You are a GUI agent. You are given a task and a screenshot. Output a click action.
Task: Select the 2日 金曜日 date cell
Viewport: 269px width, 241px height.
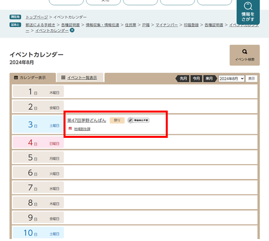tap(38, 107)
